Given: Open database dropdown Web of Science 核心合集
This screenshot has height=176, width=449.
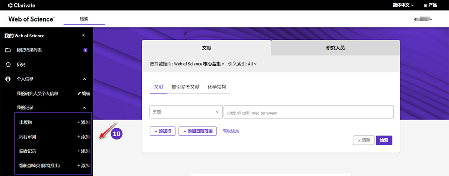Looking at the screenshot, I should pos(199,64).
